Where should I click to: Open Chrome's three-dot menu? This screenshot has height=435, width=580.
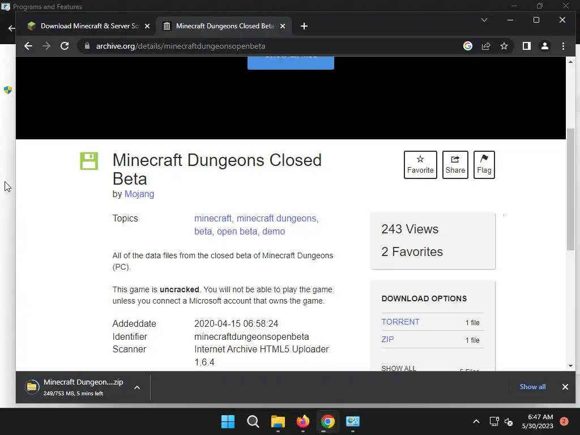click(x=563, y=46)
